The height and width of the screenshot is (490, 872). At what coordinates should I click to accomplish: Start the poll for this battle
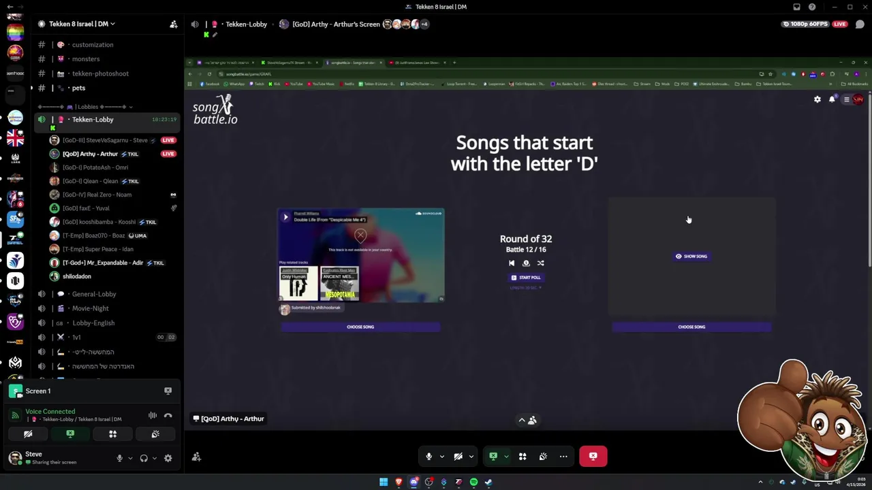(526, 278)
